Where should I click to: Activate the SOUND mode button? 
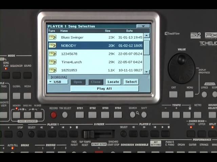[x=27, y=75]
